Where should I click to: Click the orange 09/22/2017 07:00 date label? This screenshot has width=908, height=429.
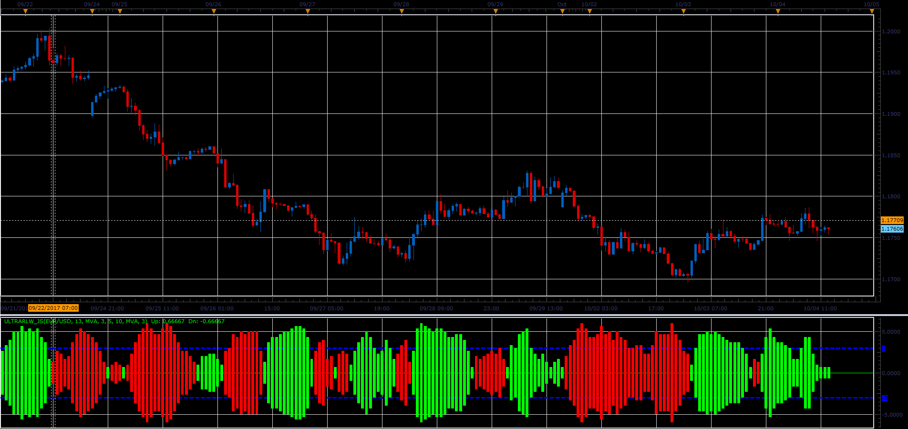click(x=53, y=308)
